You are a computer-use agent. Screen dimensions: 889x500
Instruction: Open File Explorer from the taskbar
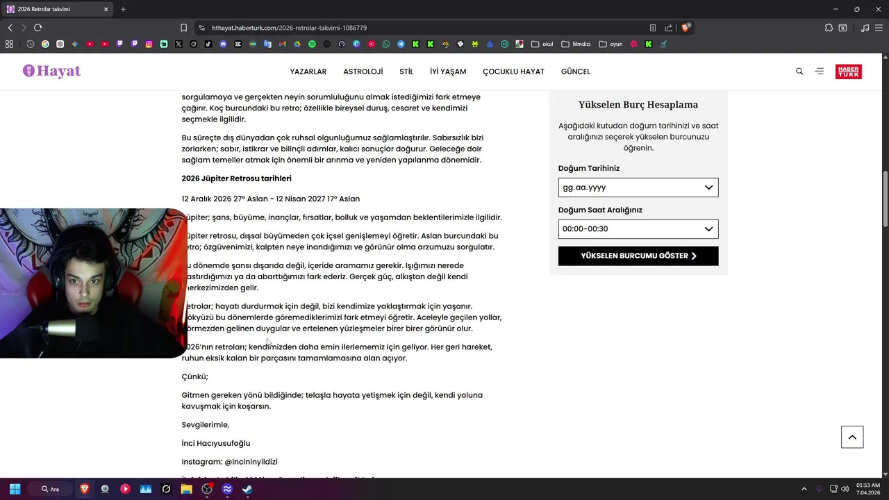(186, 489)
